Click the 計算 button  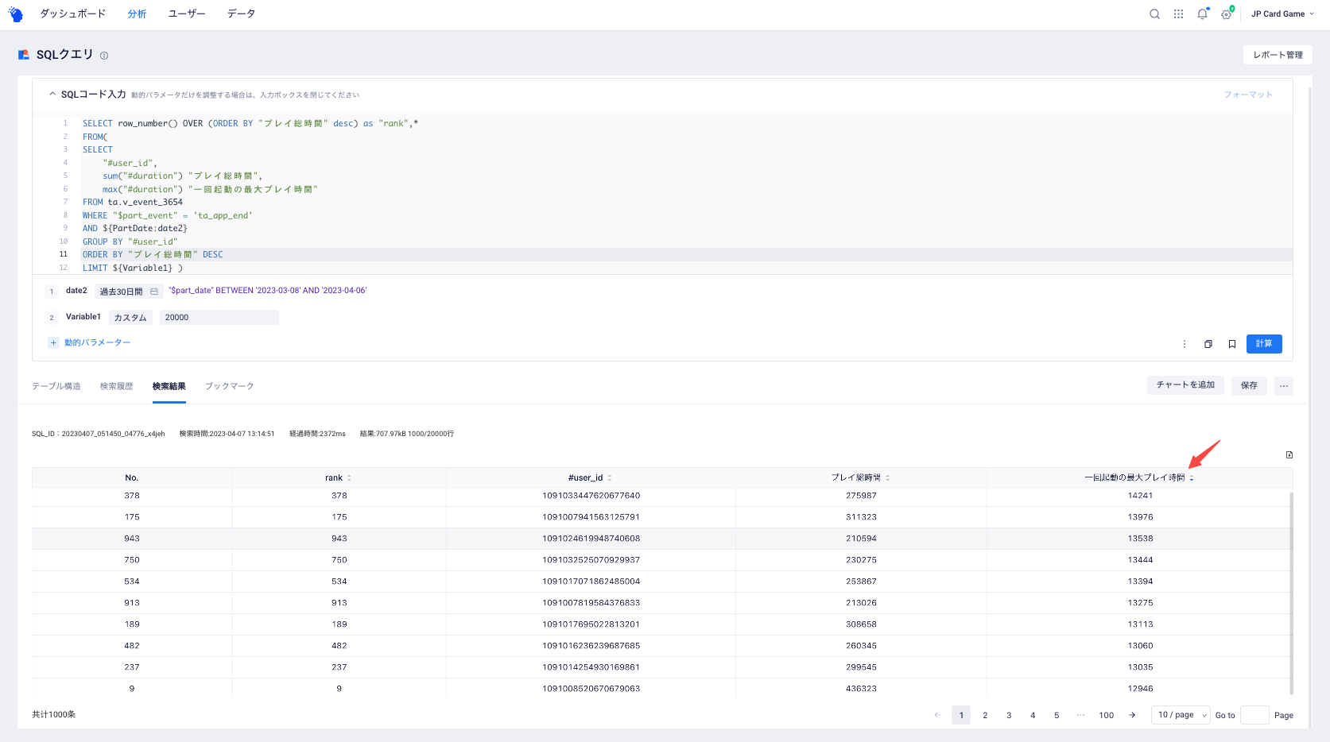pyautogui.click(x=1264, y=344)
